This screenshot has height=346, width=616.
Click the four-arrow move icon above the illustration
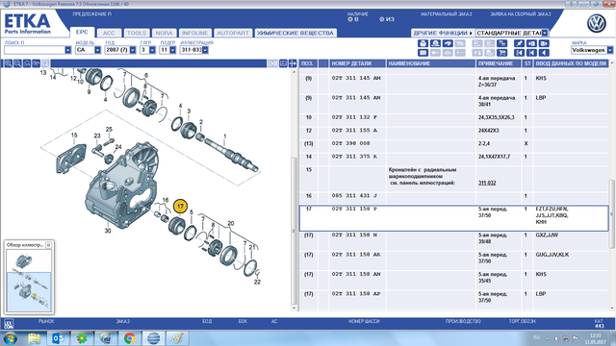[293, 63]
